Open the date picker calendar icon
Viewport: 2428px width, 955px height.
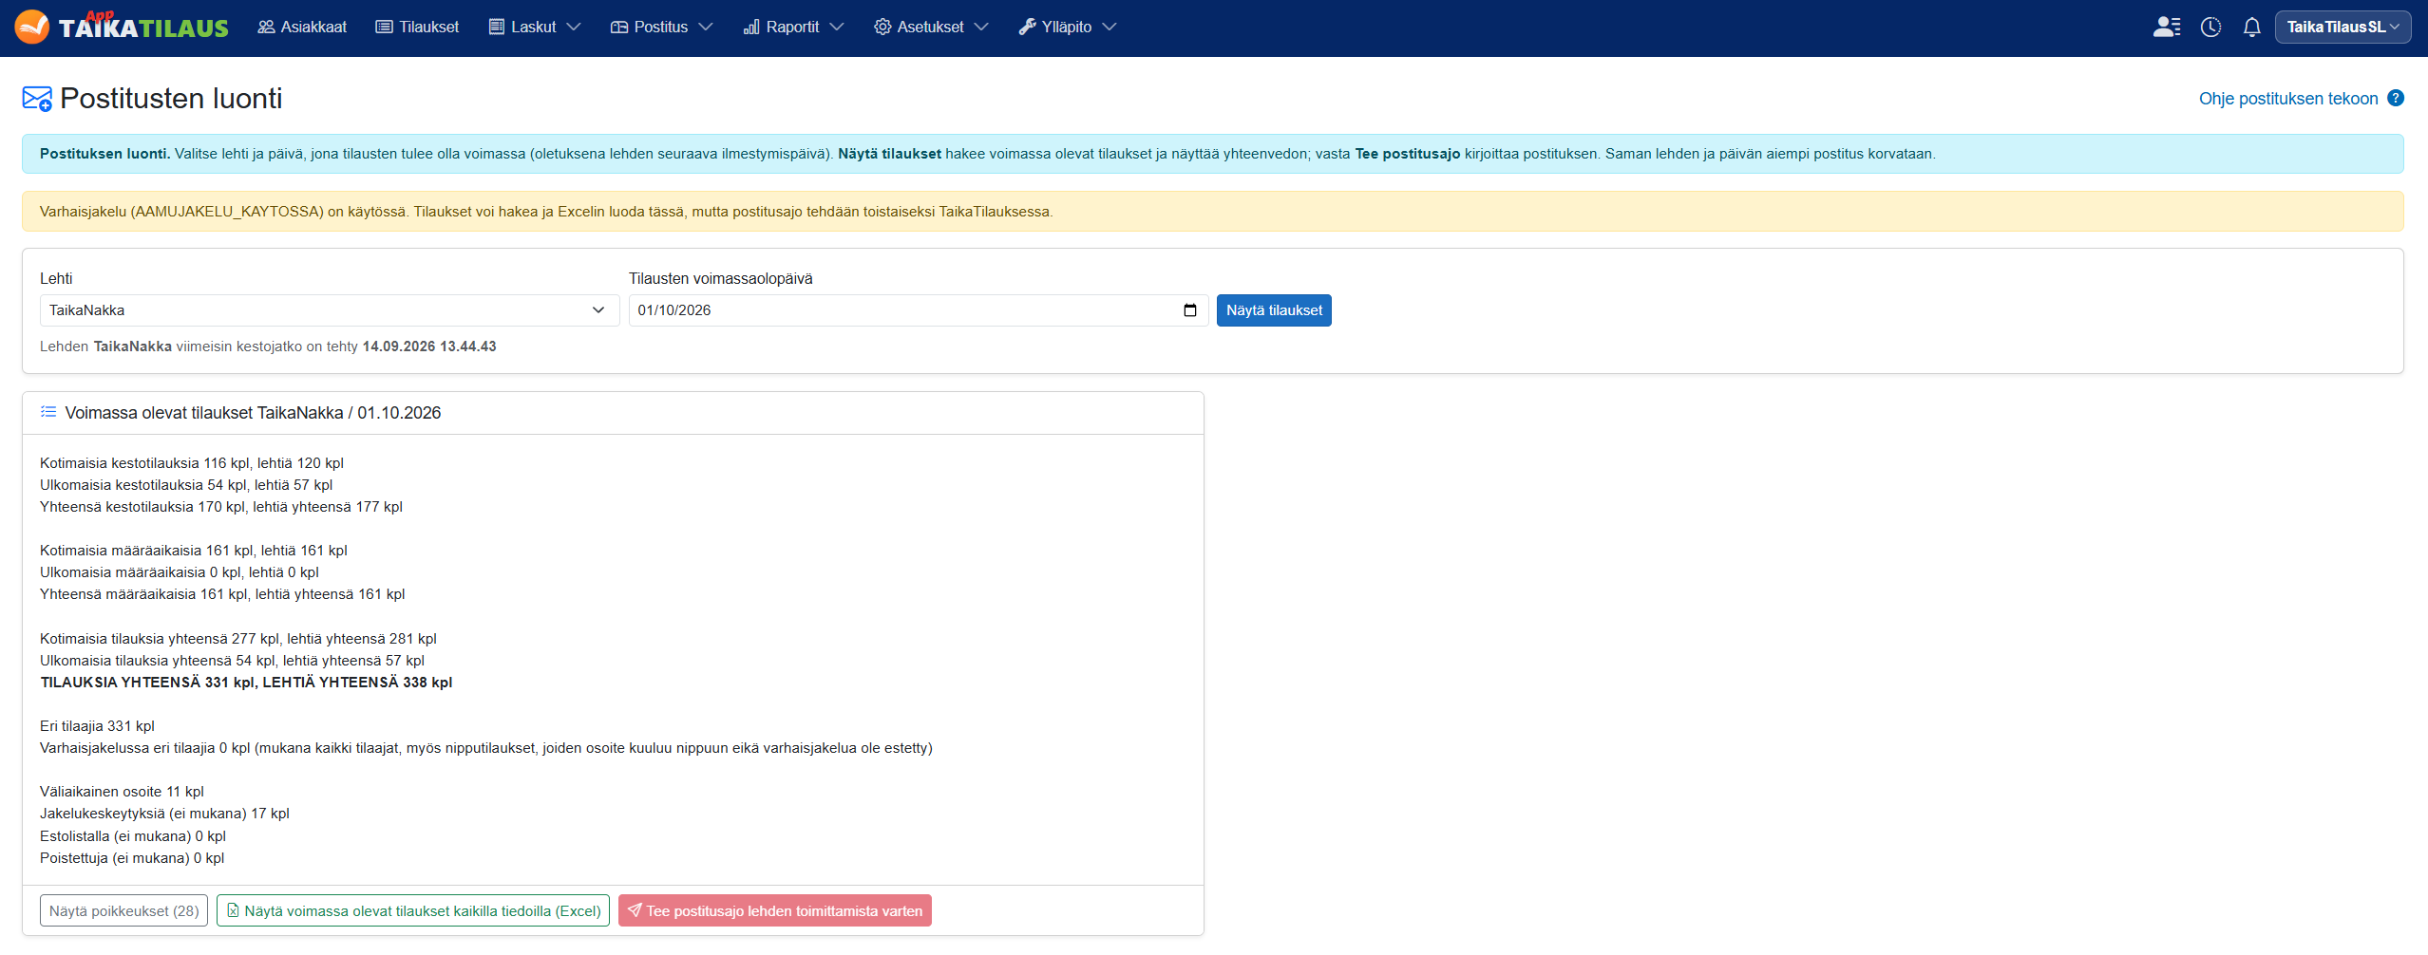click(1189, 310)
